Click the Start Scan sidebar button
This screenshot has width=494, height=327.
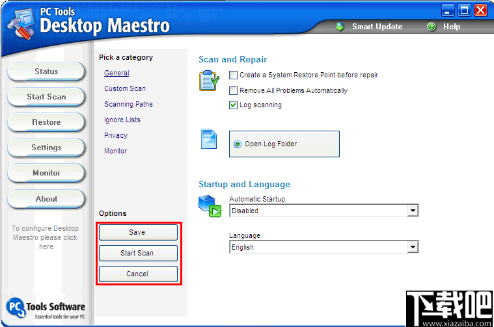[46, 97]
